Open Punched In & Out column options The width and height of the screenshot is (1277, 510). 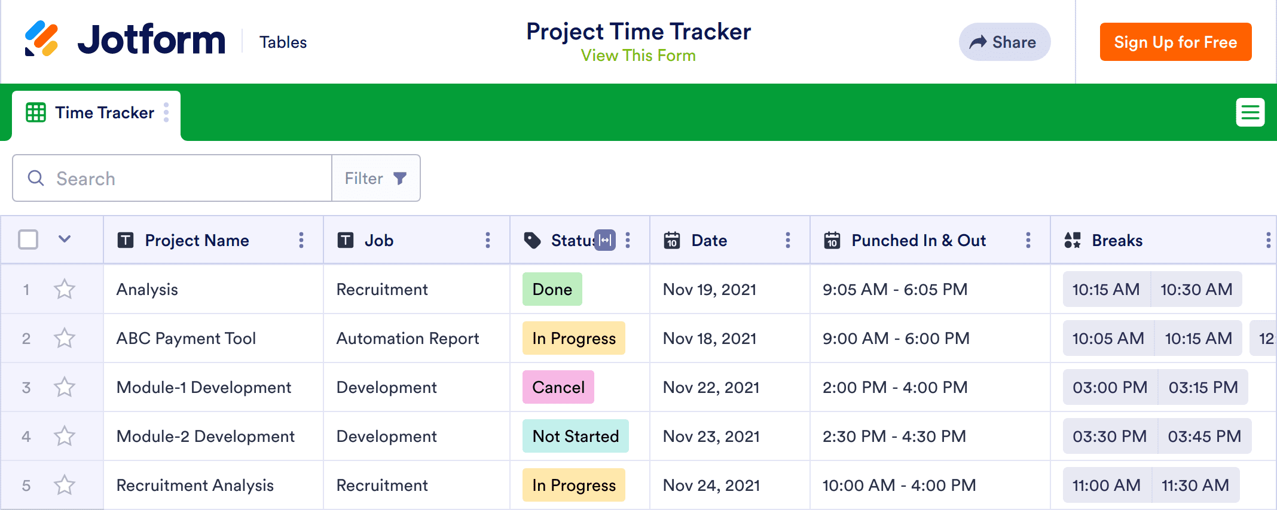pyautogui.click(x=1028, y=240)
